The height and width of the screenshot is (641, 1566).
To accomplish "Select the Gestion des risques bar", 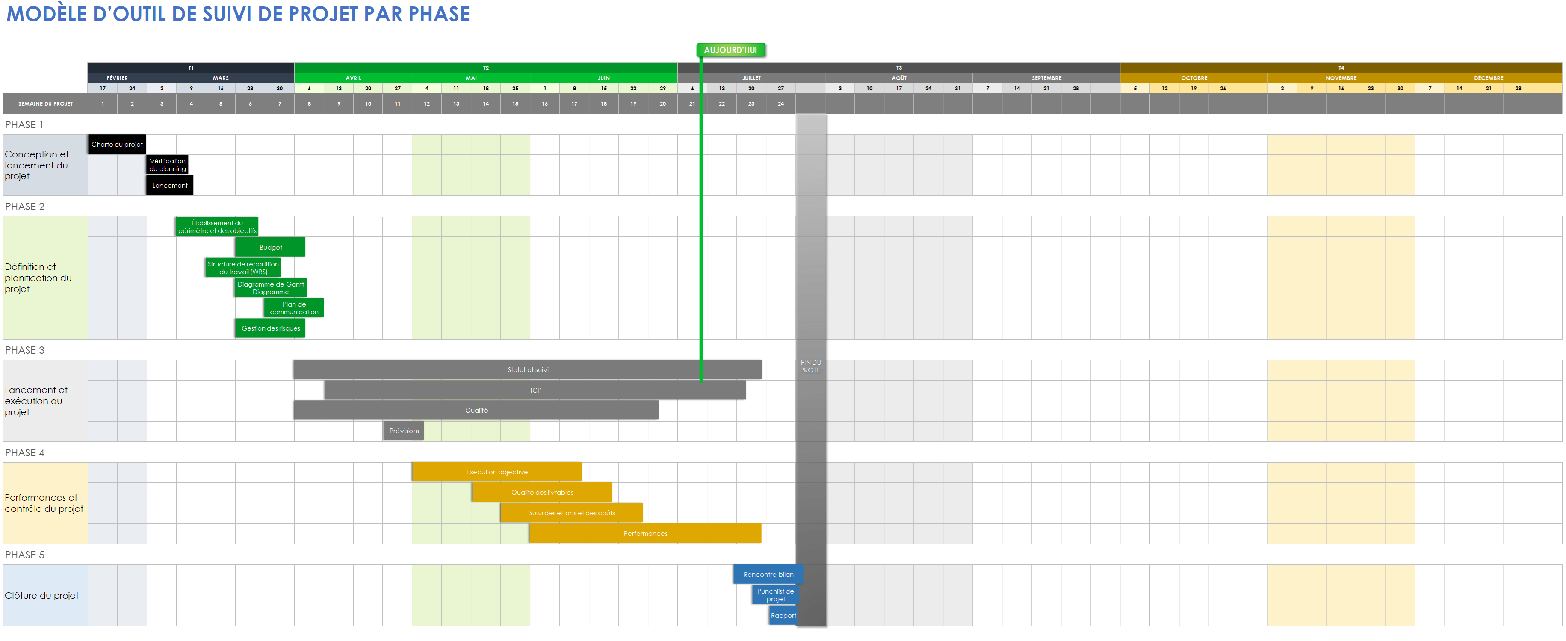I will 271,328.
